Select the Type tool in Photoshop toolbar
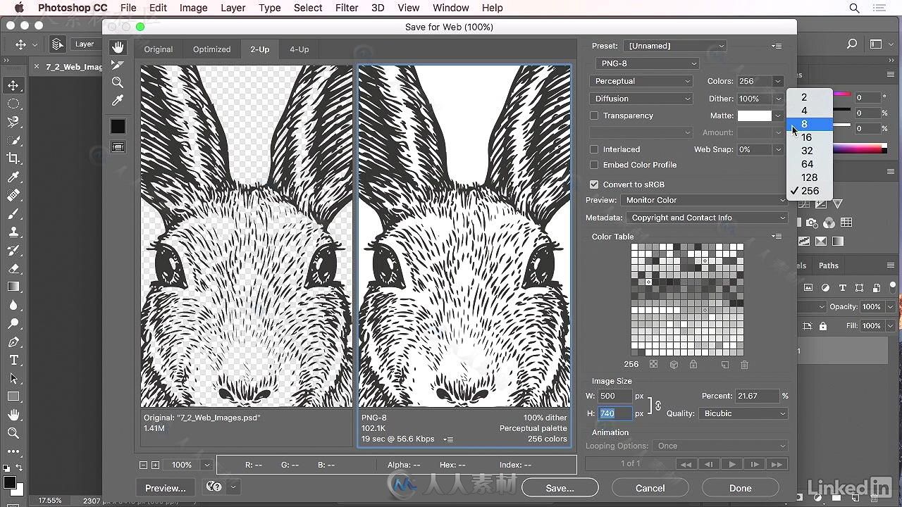Screen dimensions: 902x507 [13, 360]
